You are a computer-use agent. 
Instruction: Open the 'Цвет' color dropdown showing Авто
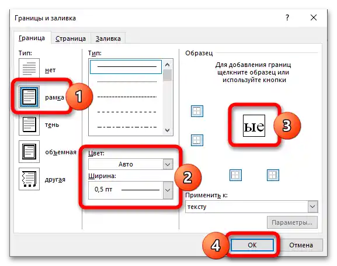(131, 164)
